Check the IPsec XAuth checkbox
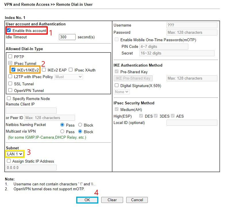Screen dimensions: 226x207 [x=71, y=70]
